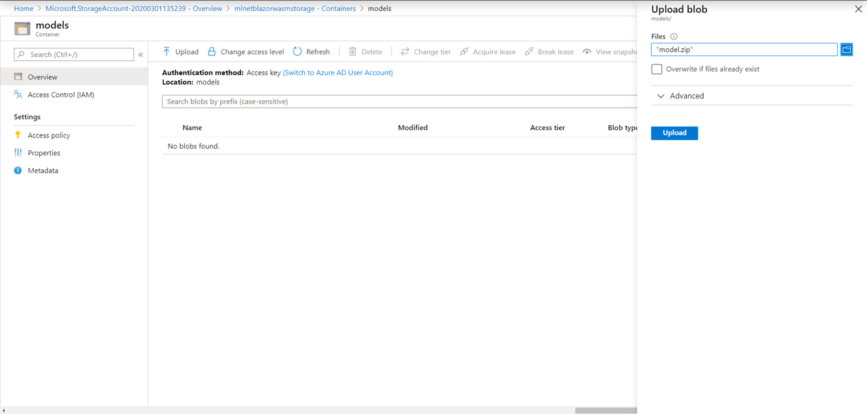Image resolution: width=867 pixels, height=414 pixels.
Task: Collapse the left navigation with the chevron
Action: [141, 55]
